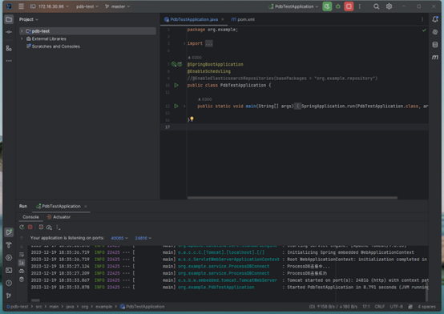This screenshot has height=314, width=444.
Task: Show more tool windows ellipsis in left sidebar
Action: point(9,61)
